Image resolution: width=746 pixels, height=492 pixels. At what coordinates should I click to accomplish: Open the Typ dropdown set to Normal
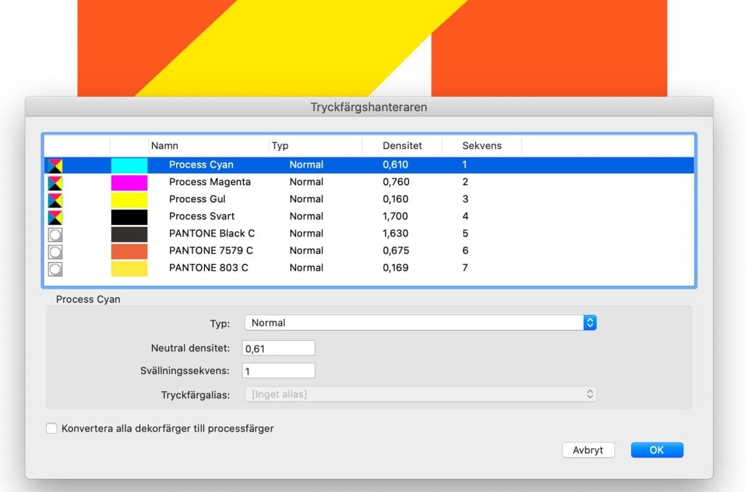(x=420, y=322)
